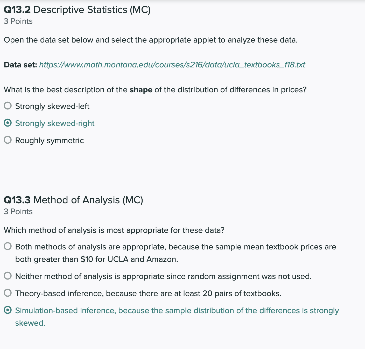This screenshot has height=349, width=365.
Task: Select the "Strongly skewed-left" radio button
Action: pyautogui.click(x=8, y=106)
